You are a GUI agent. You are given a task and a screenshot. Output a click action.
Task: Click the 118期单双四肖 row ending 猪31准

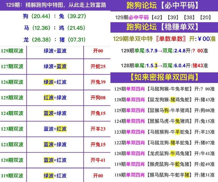click(164, 175)
